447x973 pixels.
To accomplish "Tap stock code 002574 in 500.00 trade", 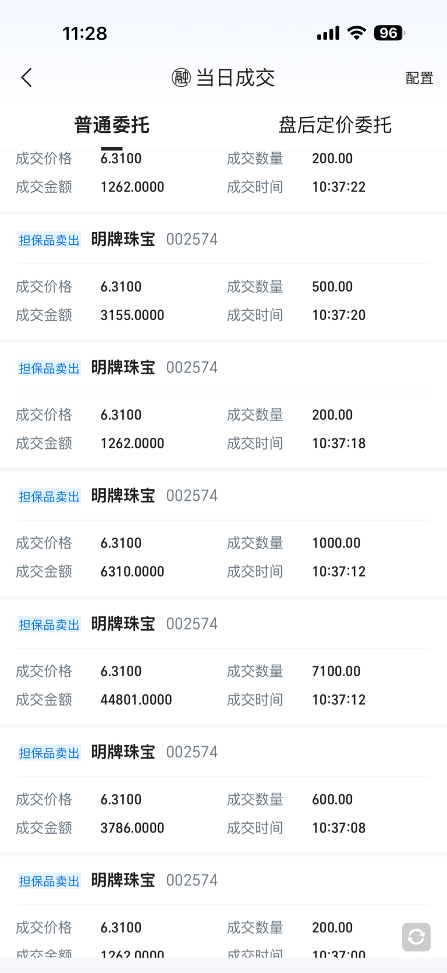I will click(192, 240).
